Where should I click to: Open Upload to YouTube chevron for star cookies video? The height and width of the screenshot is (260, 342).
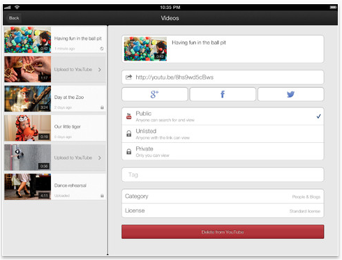(x=100, y=70)
